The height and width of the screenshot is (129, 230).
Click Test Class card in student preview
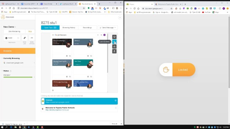(83, 69)
